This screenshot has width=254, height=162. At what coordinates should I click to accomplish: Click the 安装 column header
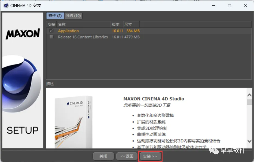[51, 24]
